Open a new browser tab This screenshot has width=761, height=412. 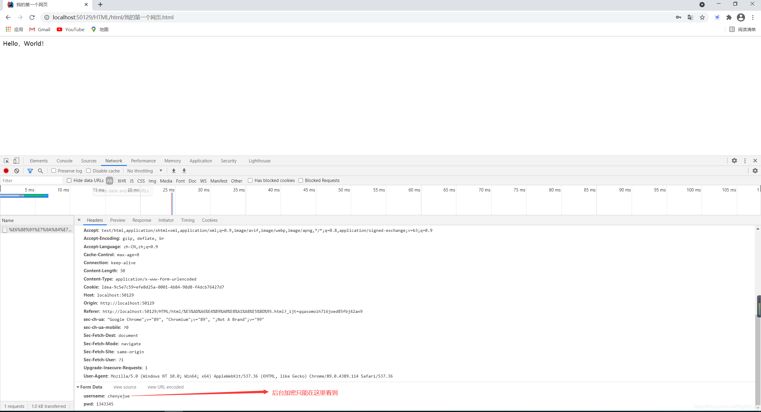(100, 4)
